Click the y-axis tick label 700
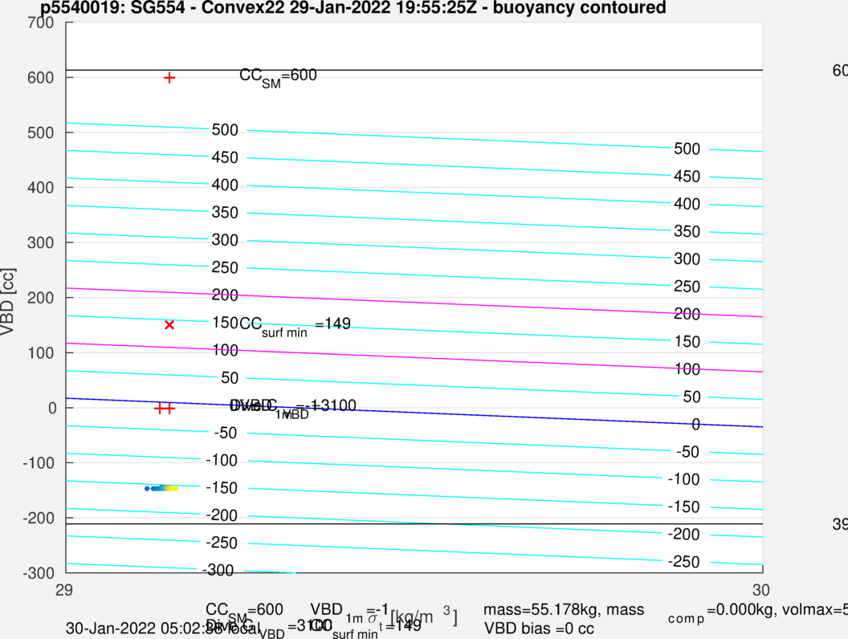Viewport: 848px width, 639px height. (41, 22)
